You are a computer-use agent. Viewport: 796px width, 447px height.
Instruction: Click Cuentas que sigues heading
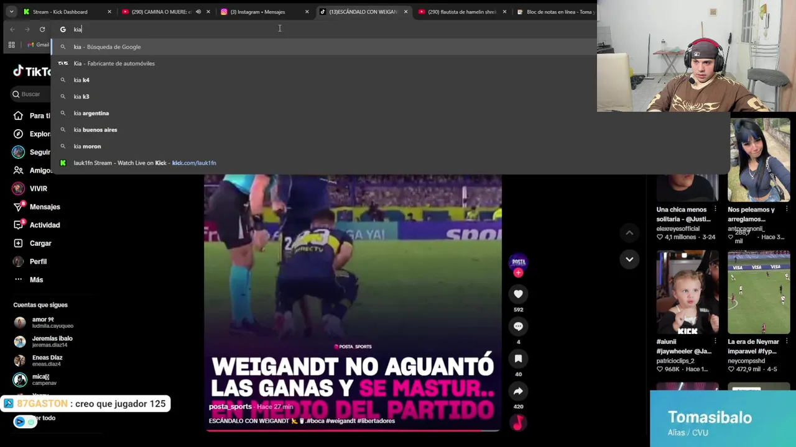40,305
